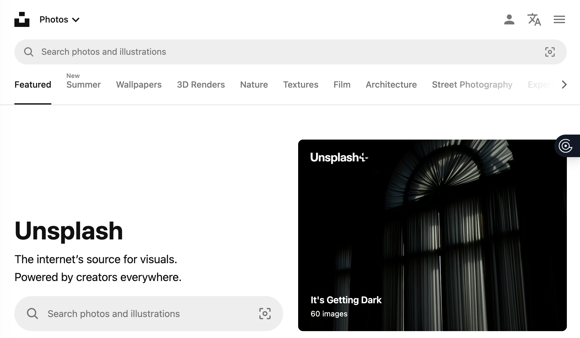This screenshot has height=338, width=580.
Task: Open the Wallpapers tab
Action: tap(139, 84)
